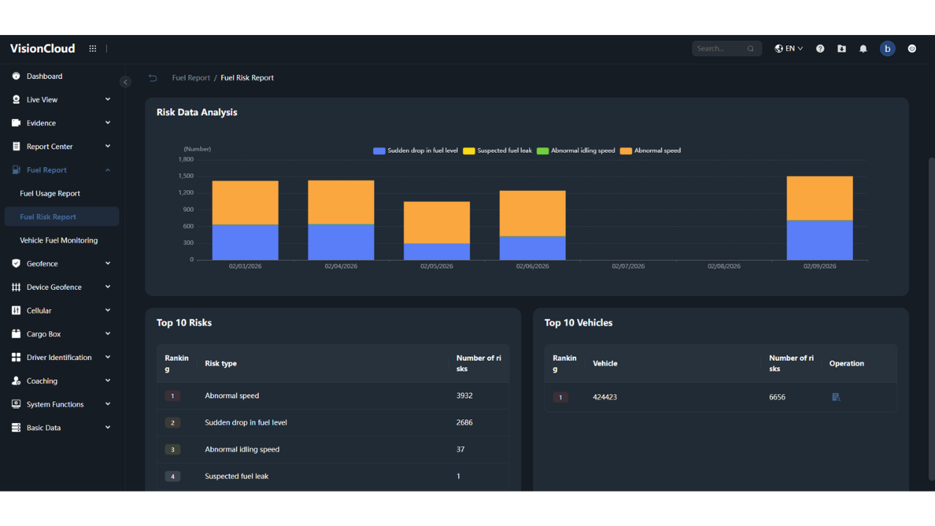Open the notifications bell
This screenshot has height=526, width=935.
(x=863, y=49)
